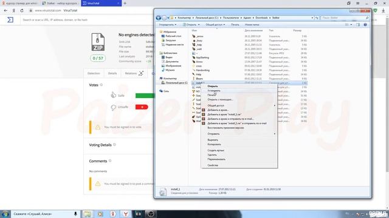The width and height of the screenshot is (389, 218).
Task: Select the AppStarting cursor file
Action: (202, 58)
